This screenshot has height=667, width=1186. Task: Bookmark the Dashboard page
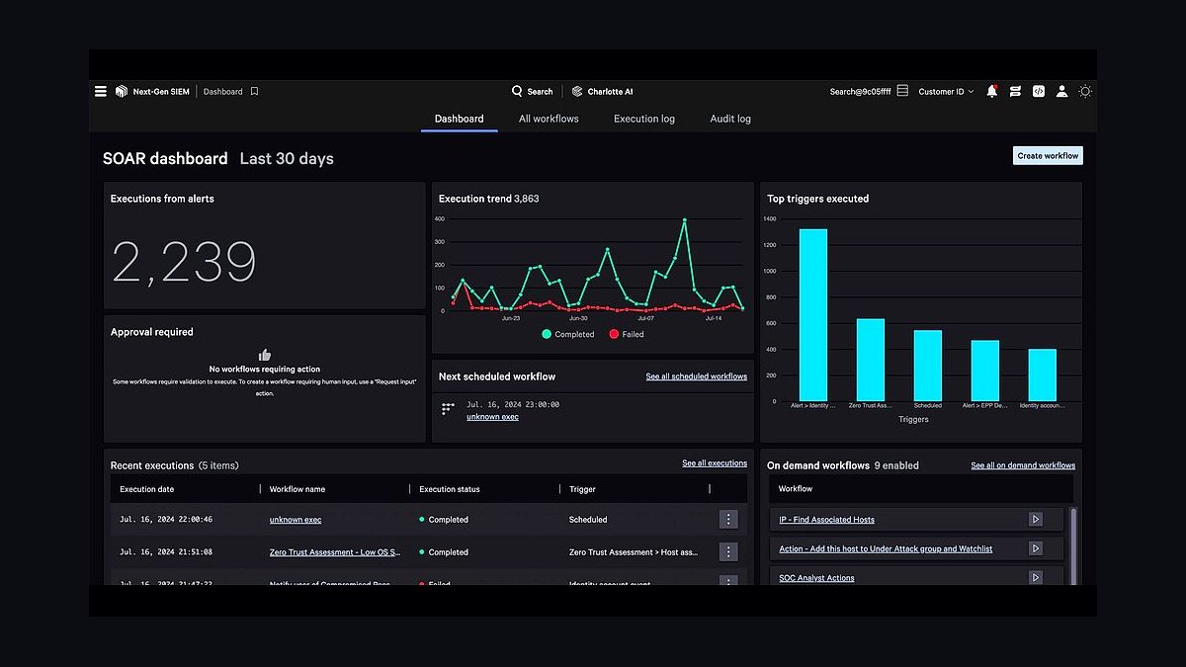254,91
